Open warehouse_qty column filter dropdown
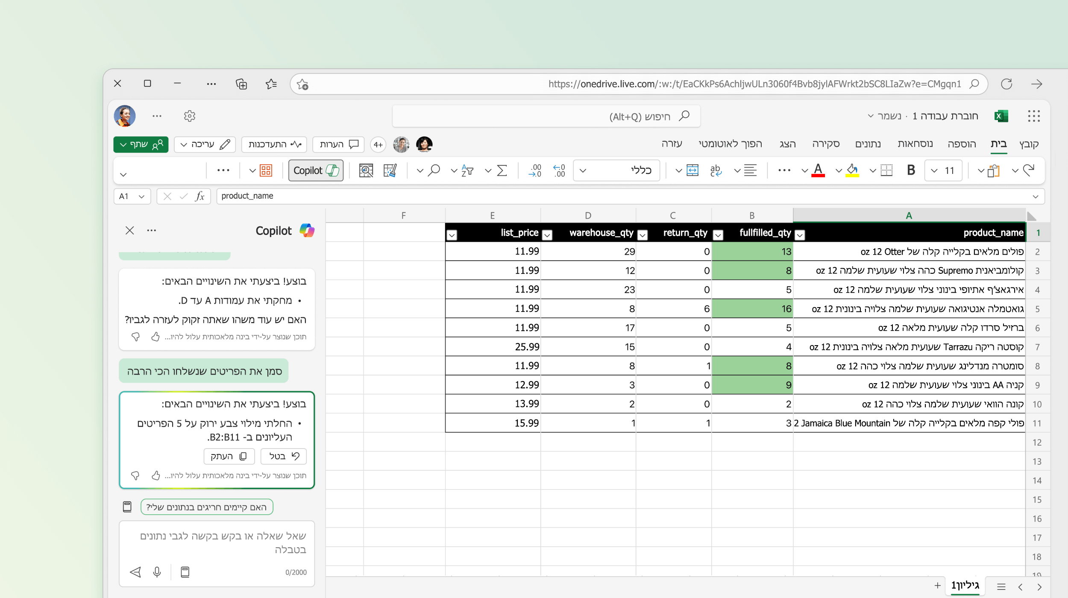 pos(547,235)
